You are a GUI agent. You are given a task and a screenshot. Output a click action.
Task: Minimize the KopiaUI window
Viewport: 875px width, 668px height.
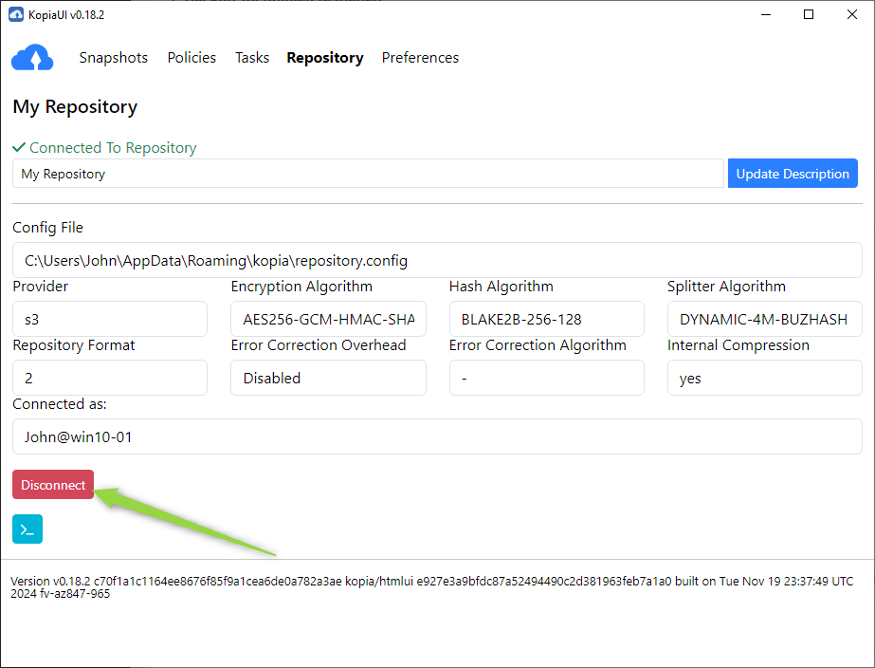coord(766,14)
